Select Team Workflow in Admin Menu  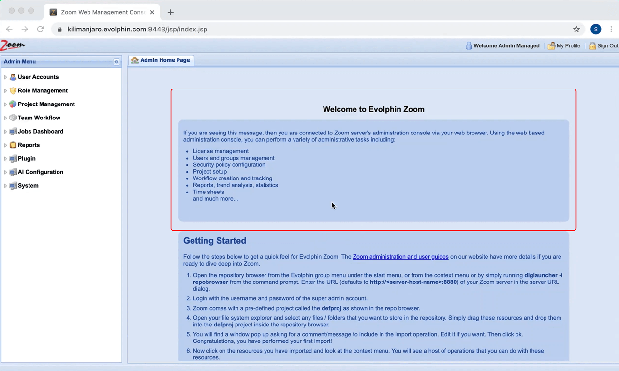[x=39, y=118]
